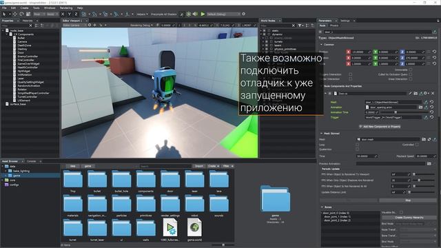Viewport: 441px width, 248px height.
Task: Reset the Trigger property value
Action: click(x=432, y=117)
